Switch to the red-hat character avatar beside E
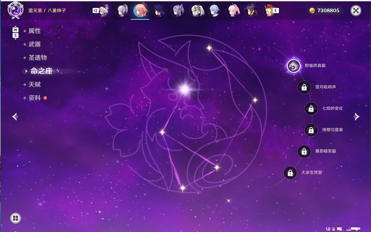This screenshot has height=232, width=371. coord(269,11)
